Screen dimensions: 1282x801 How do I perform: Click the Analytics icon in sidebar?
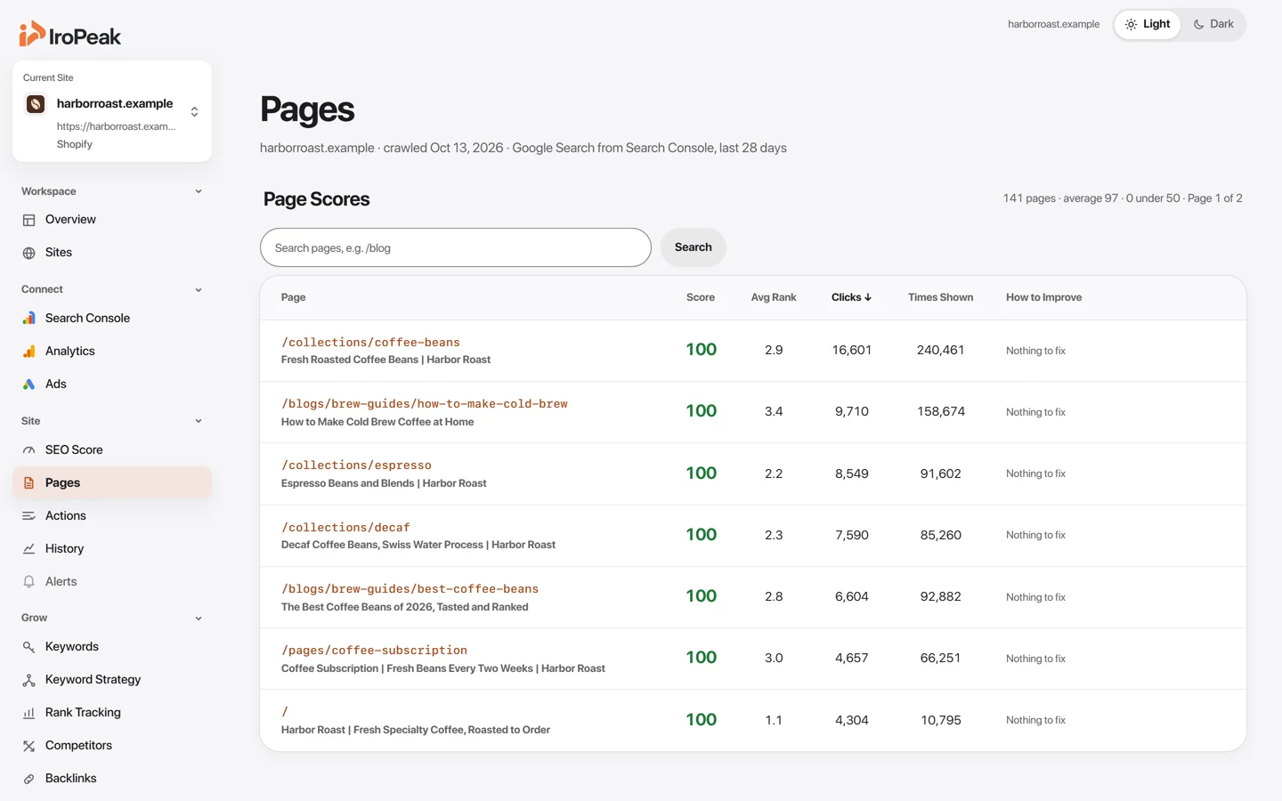(28, 352)
